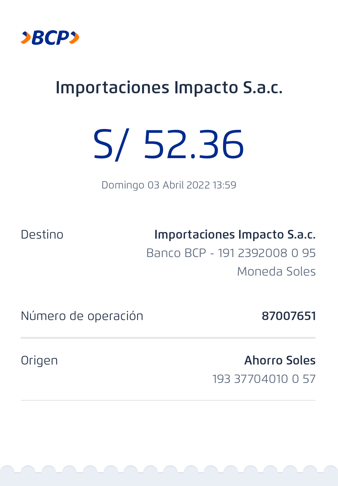338x486 pixels.
Task: Click the blue BCP logo letters
Action: click(x=50, y=38)
